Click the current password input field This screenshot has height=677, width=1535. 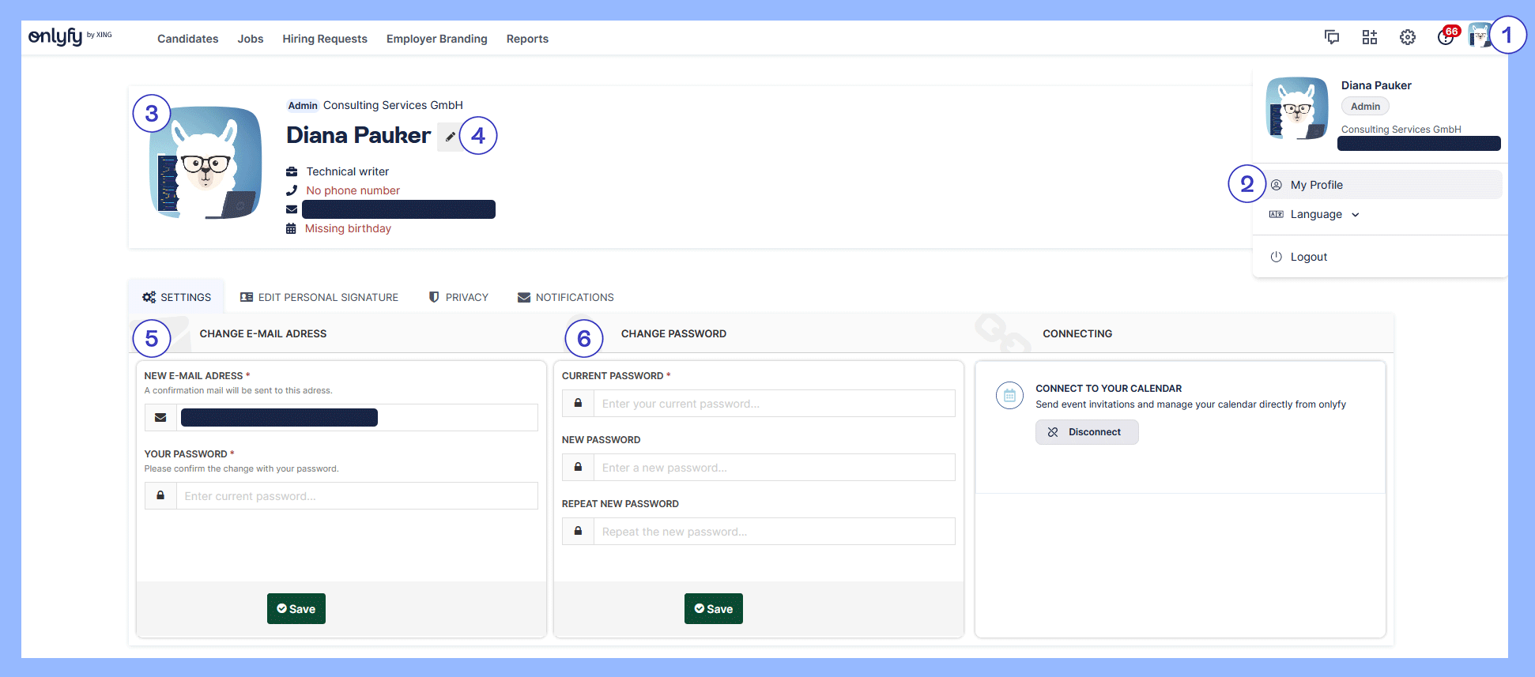pyautogui.click(x=773, y=404)
